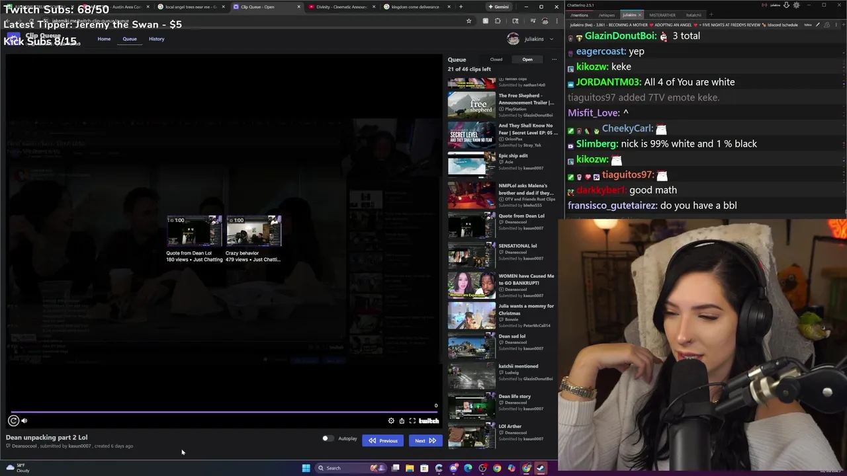The image size is (847, 476).
Task: Click the pencil edit icon in Chatterino header
Action: 817,25
